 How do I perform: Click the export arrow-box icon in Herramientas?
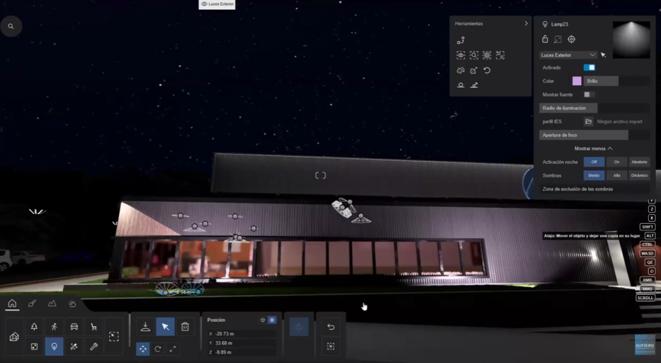pyautogui.click(x=474, y=70)
